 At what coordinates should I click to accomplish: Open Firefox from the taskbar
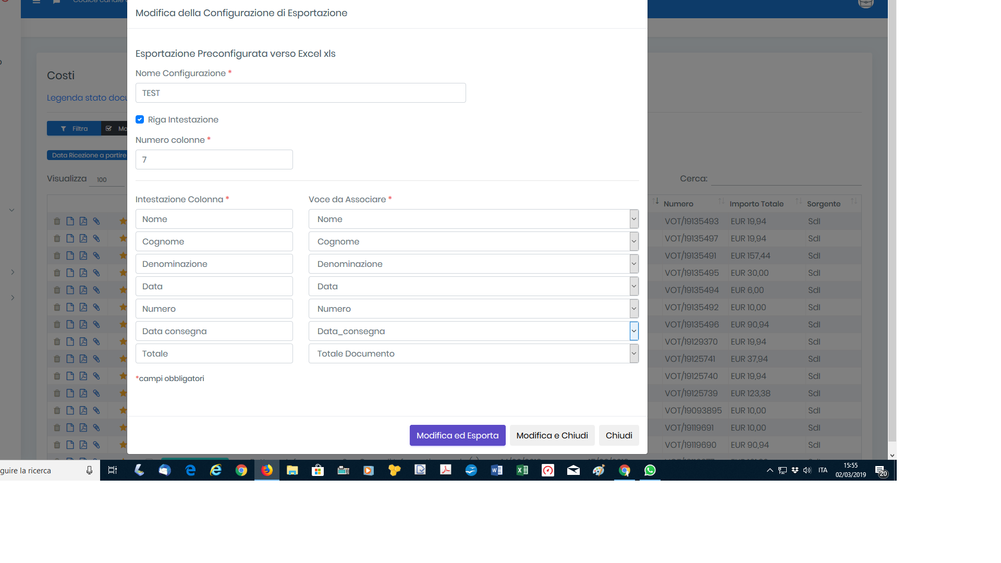click(x=267, y=470)
